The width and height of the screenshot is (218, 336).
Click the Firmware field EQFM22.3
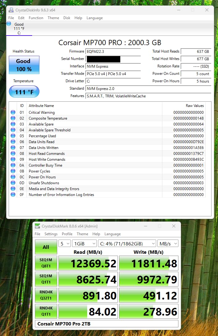(x=113, y=51)
